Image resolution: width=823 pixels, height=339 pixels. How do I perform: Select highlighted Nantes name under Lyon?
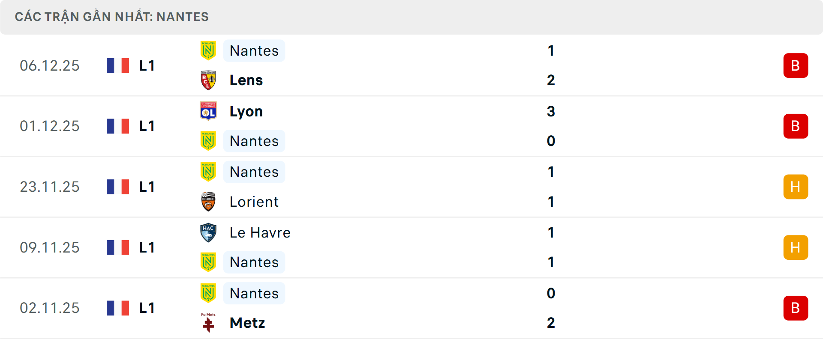click(x=254, y=141)
